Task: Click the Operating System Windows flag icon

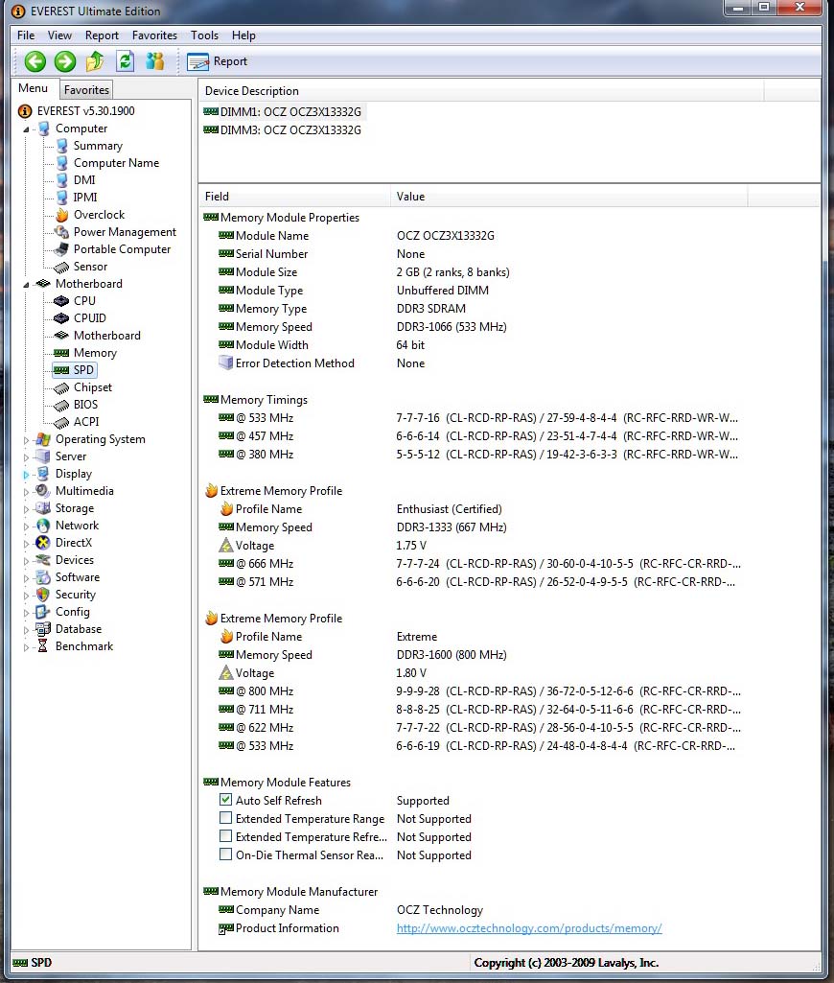Action: pyautogui.click(x=42, y=439)
